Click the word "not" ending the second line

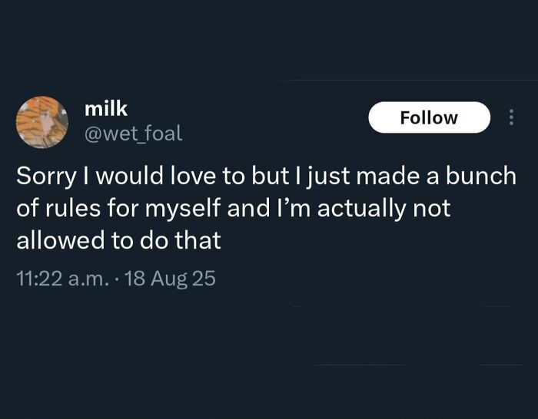[433, 208]
